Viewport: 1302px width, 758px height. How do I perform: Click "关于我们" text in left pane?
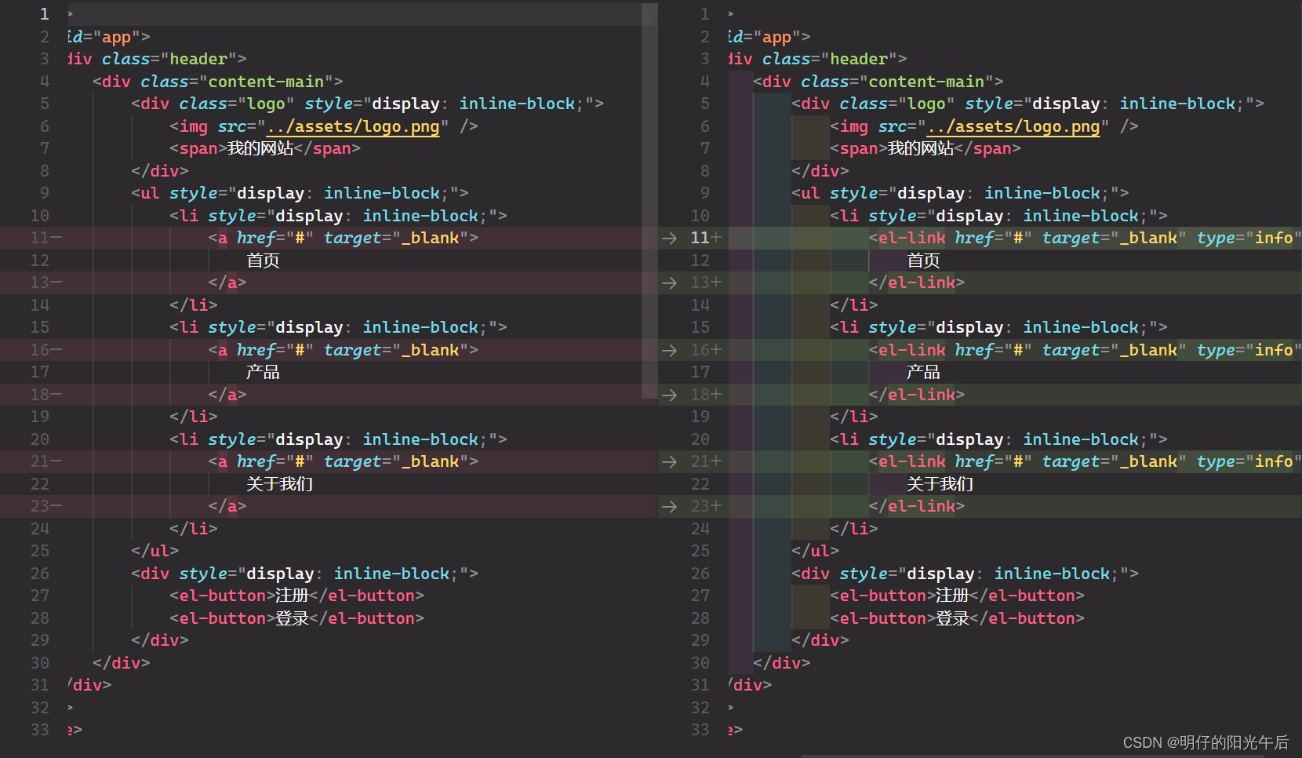pos(280,484)
